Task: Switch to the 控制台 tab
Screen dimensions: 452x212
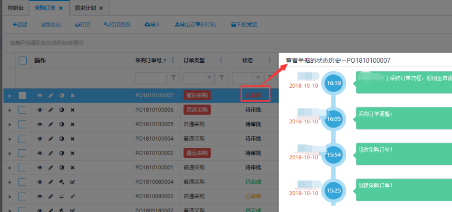Action: pyautogui.click(x=16, y=8)
